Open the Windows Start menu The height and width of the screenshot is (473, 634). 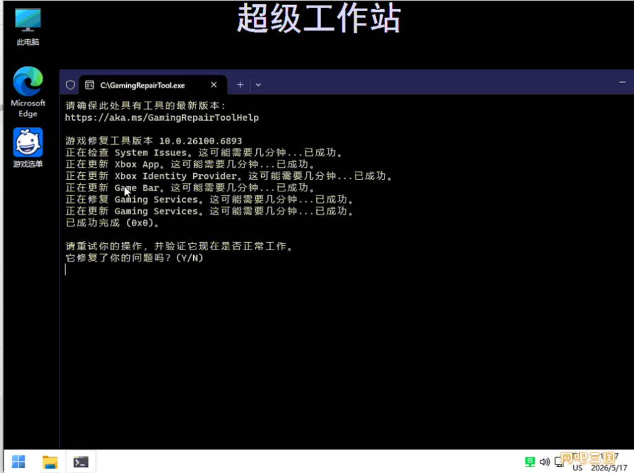[19, 462]
